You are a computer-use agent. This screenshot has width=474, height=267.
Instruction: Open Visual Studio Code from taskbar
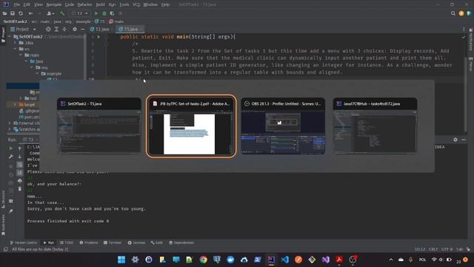284,260
